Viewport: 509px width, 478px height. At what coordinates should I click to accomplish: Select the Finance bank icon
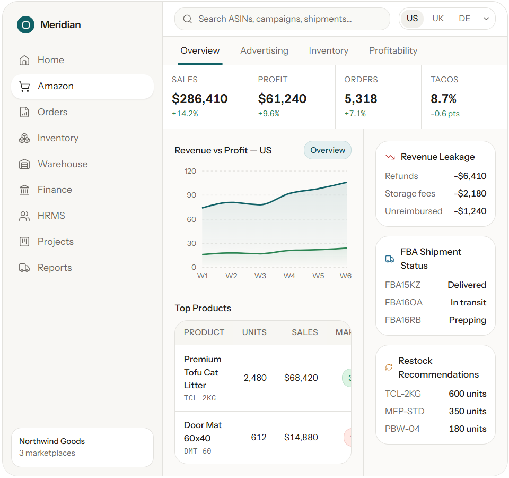point(24,190)
